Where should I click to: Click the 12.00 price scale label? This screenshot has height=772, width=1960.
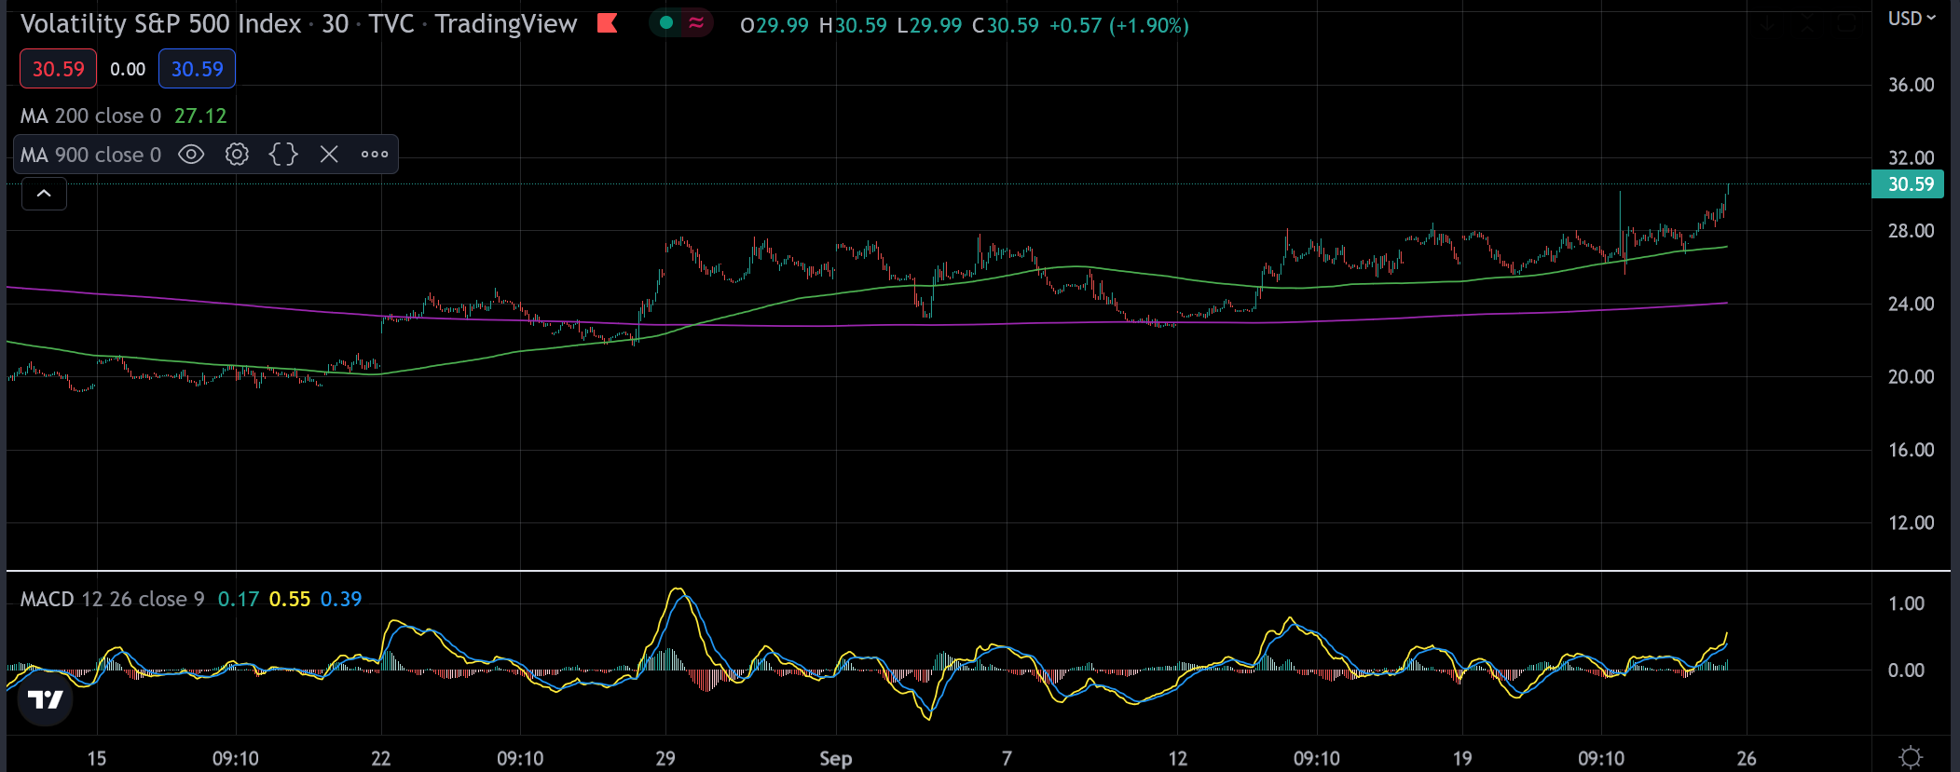pyautogui.click(x=1912, y=522)
